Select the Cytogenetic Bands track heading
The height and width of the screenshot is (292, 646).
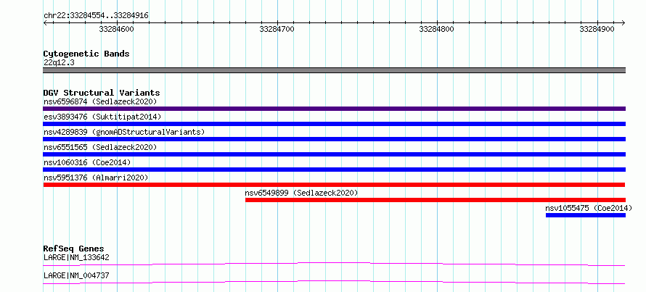[x=86, y=54]
